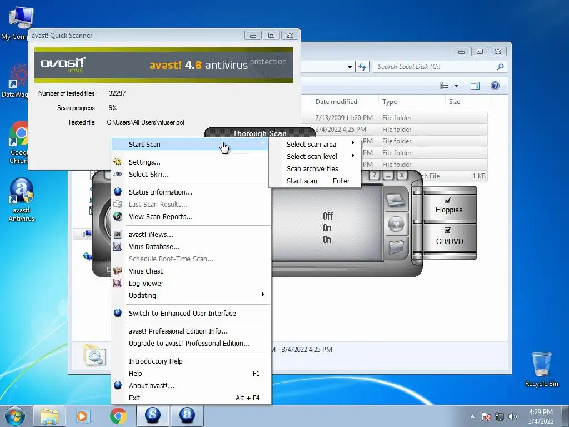Image resolution: width=569 pixels, height=427 pixels.
Task: Choose Switch to Enhanced User Interface
Action: coord(191,313)
